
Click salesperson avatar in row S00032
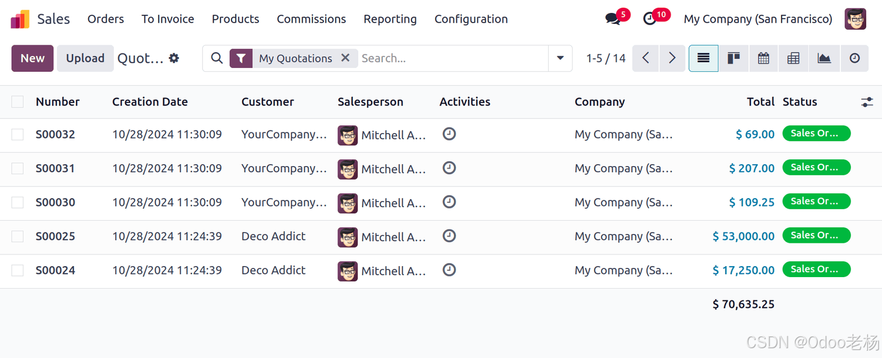[x=347, y=135]
